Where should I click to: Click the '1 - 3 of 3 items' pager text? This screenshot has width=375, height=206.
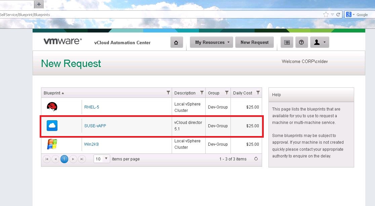tap(233, 159)
